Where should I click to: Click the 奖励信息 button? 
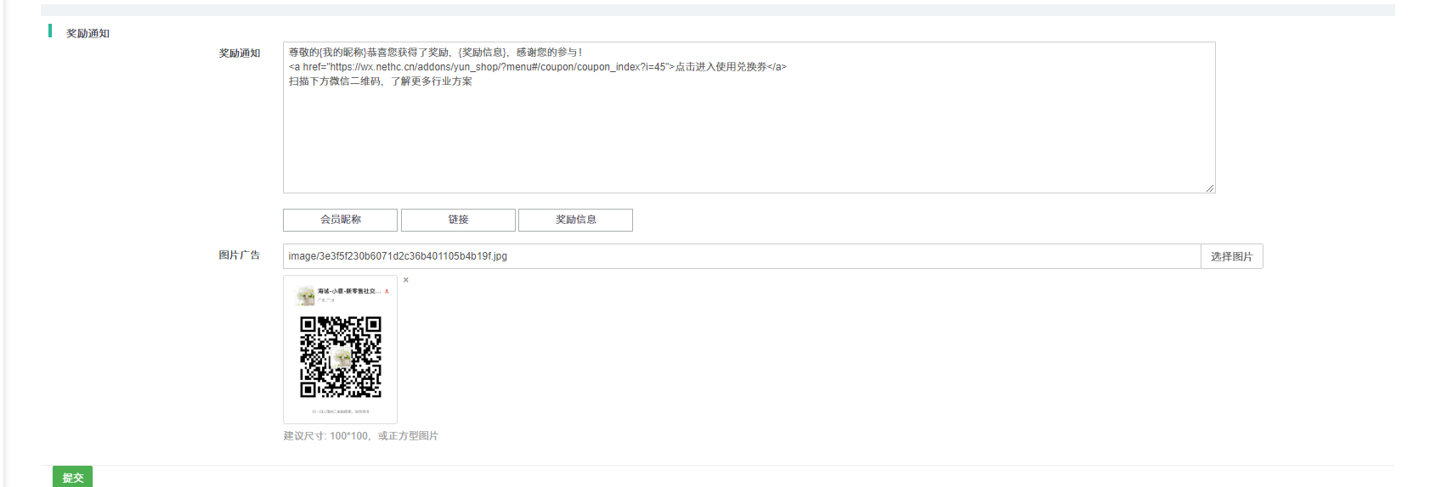pos(575,220)
